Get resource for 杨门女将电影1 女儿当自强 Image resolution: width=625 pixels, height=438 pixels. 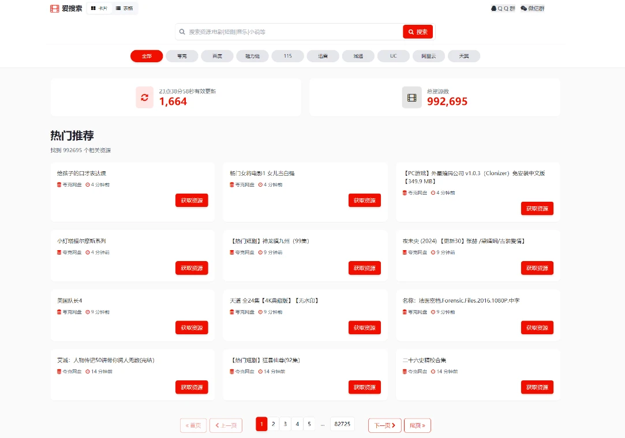[x=365, y=201]
